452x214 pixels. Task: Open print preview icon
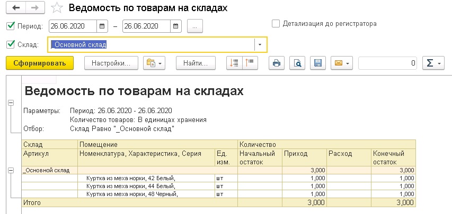point(297,63)
